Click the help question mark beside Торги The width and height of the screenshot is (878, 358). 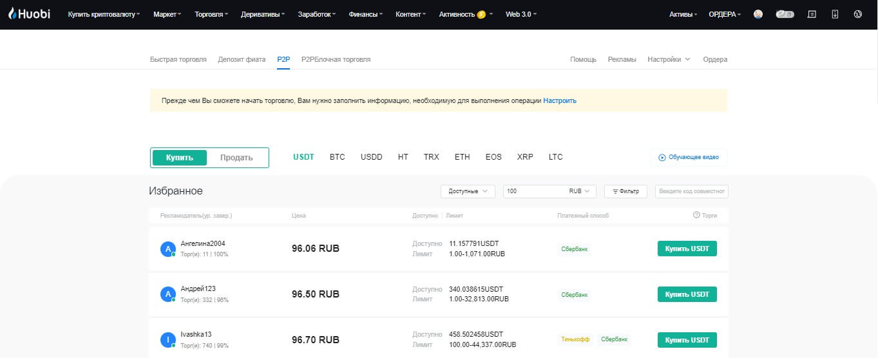pyautogui.click(x=696, y=215)
